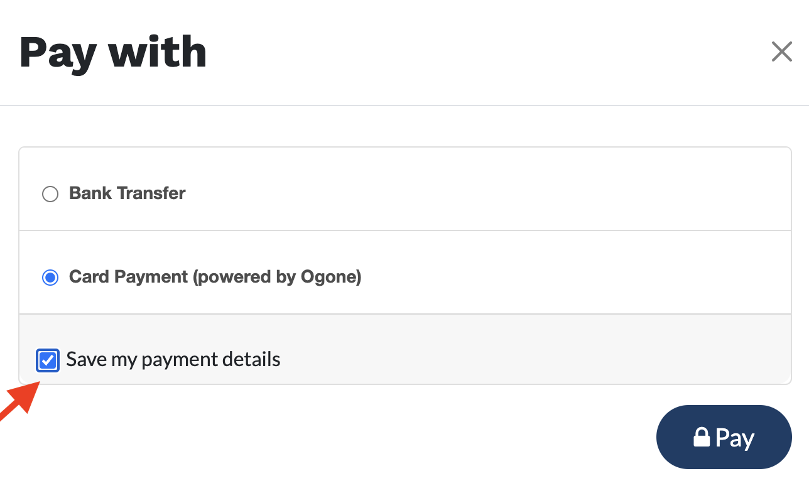Close the Pay with dialog

coord(781,52)
